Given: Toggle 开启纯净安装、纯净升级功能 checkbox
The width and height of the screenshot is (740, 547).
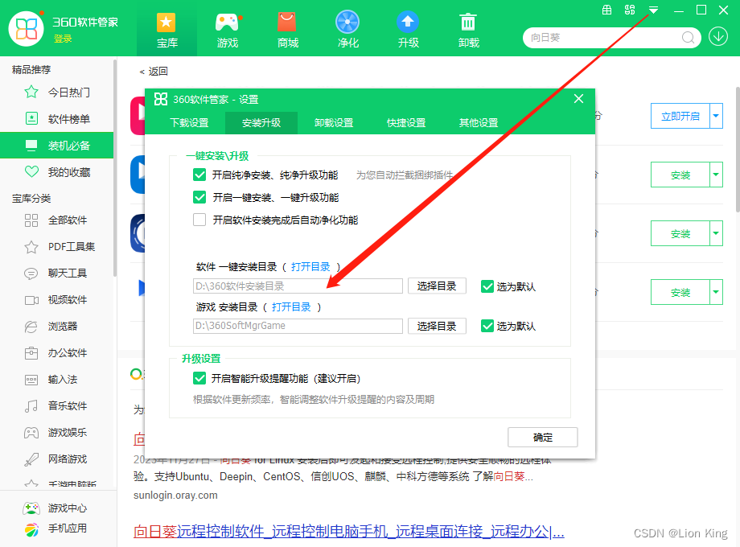Looking at the screenshot, I should pos(199,175).
